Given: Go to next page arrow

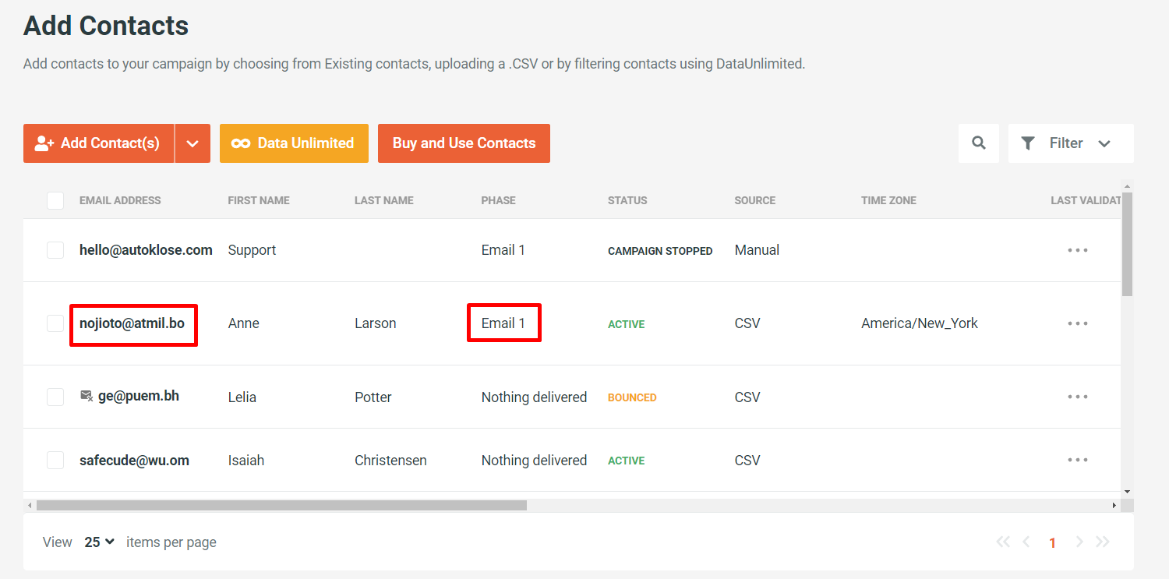Looking at the screenshot, I should click(x=1079, y=542).
